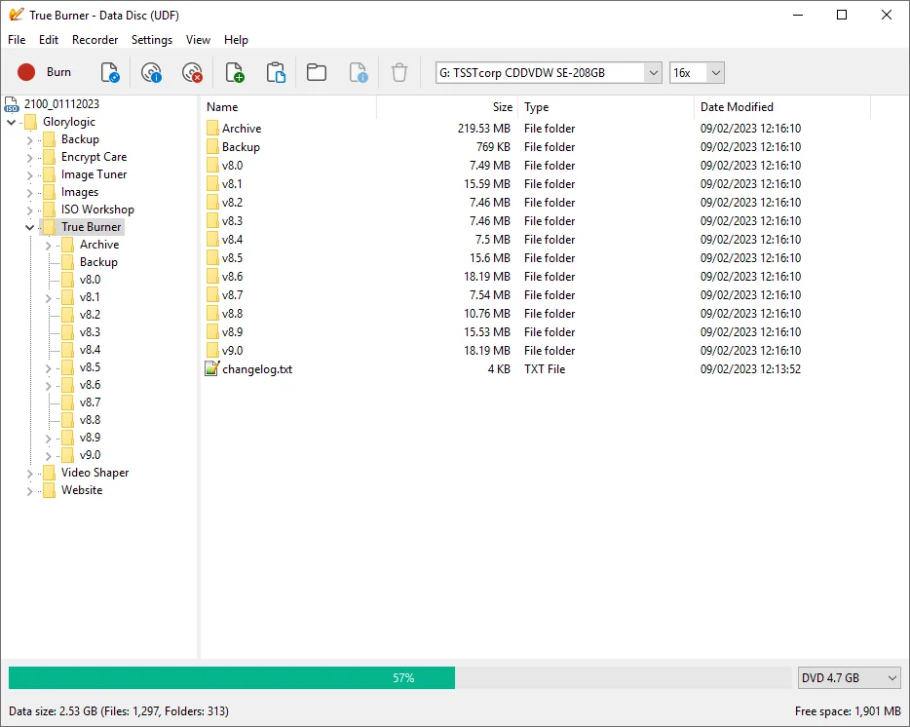Click the trash delete icon
This screenshot has height=727, width=910.
(x=399, y=72)
